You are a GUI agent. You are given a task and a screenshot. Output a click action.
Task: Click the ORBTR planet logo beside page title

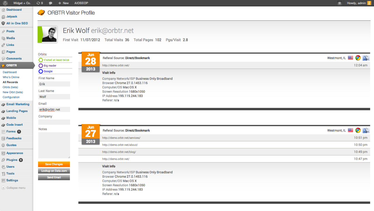point(41,13)
